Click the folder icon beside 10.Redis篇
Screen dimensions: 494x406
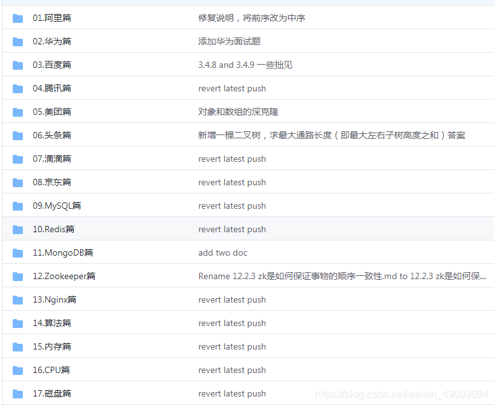click(18, 230)
